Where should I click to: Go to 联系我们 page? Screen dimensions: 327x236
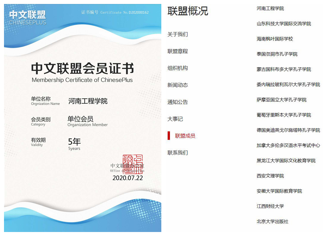(x=177, y=153)
